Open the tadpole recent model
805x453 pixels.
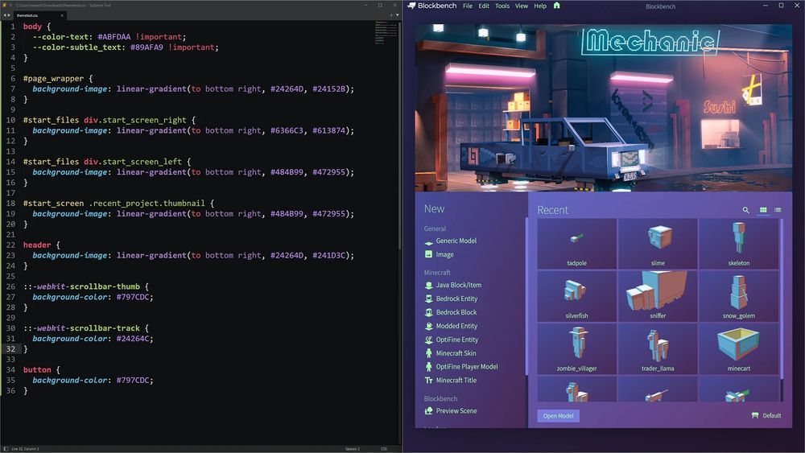pyautogui.click(x=576, y=244)
